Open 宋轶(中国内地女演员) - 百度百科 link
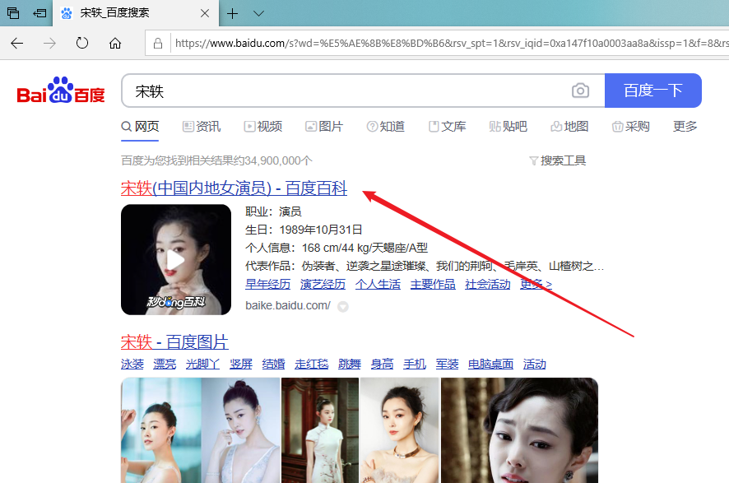Image resolution: width=729 pixels, height=483 pixels. pyautogui.click(x=234, y=188)
